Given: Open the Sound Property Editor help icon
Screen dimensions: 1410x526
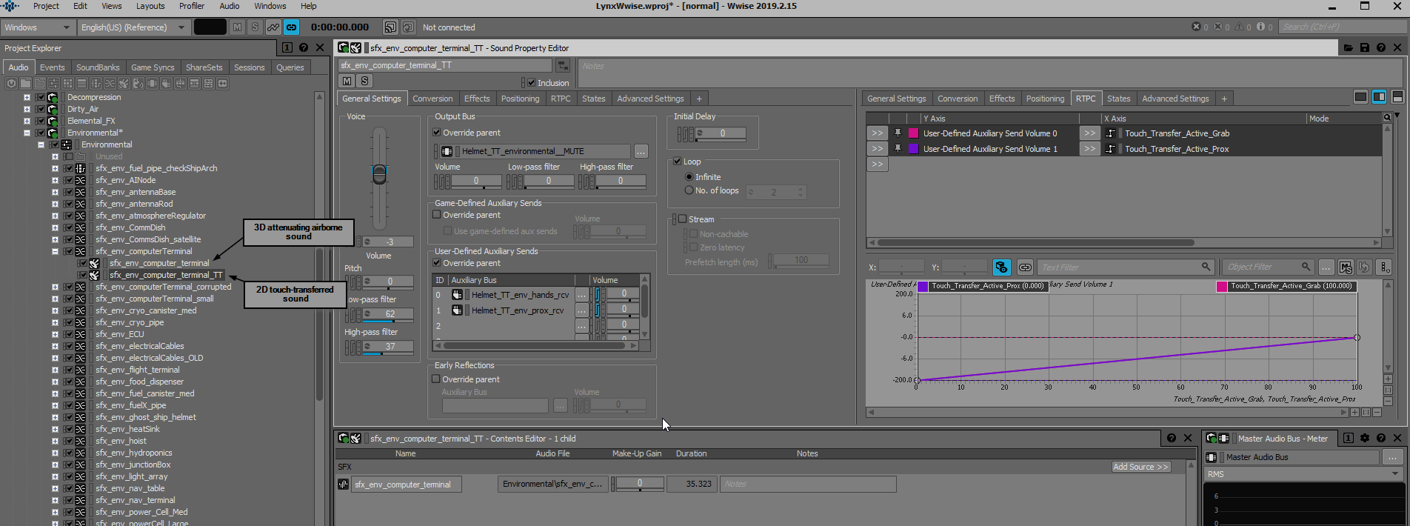Looking at the screenshot, I should tap(1381, 47).
